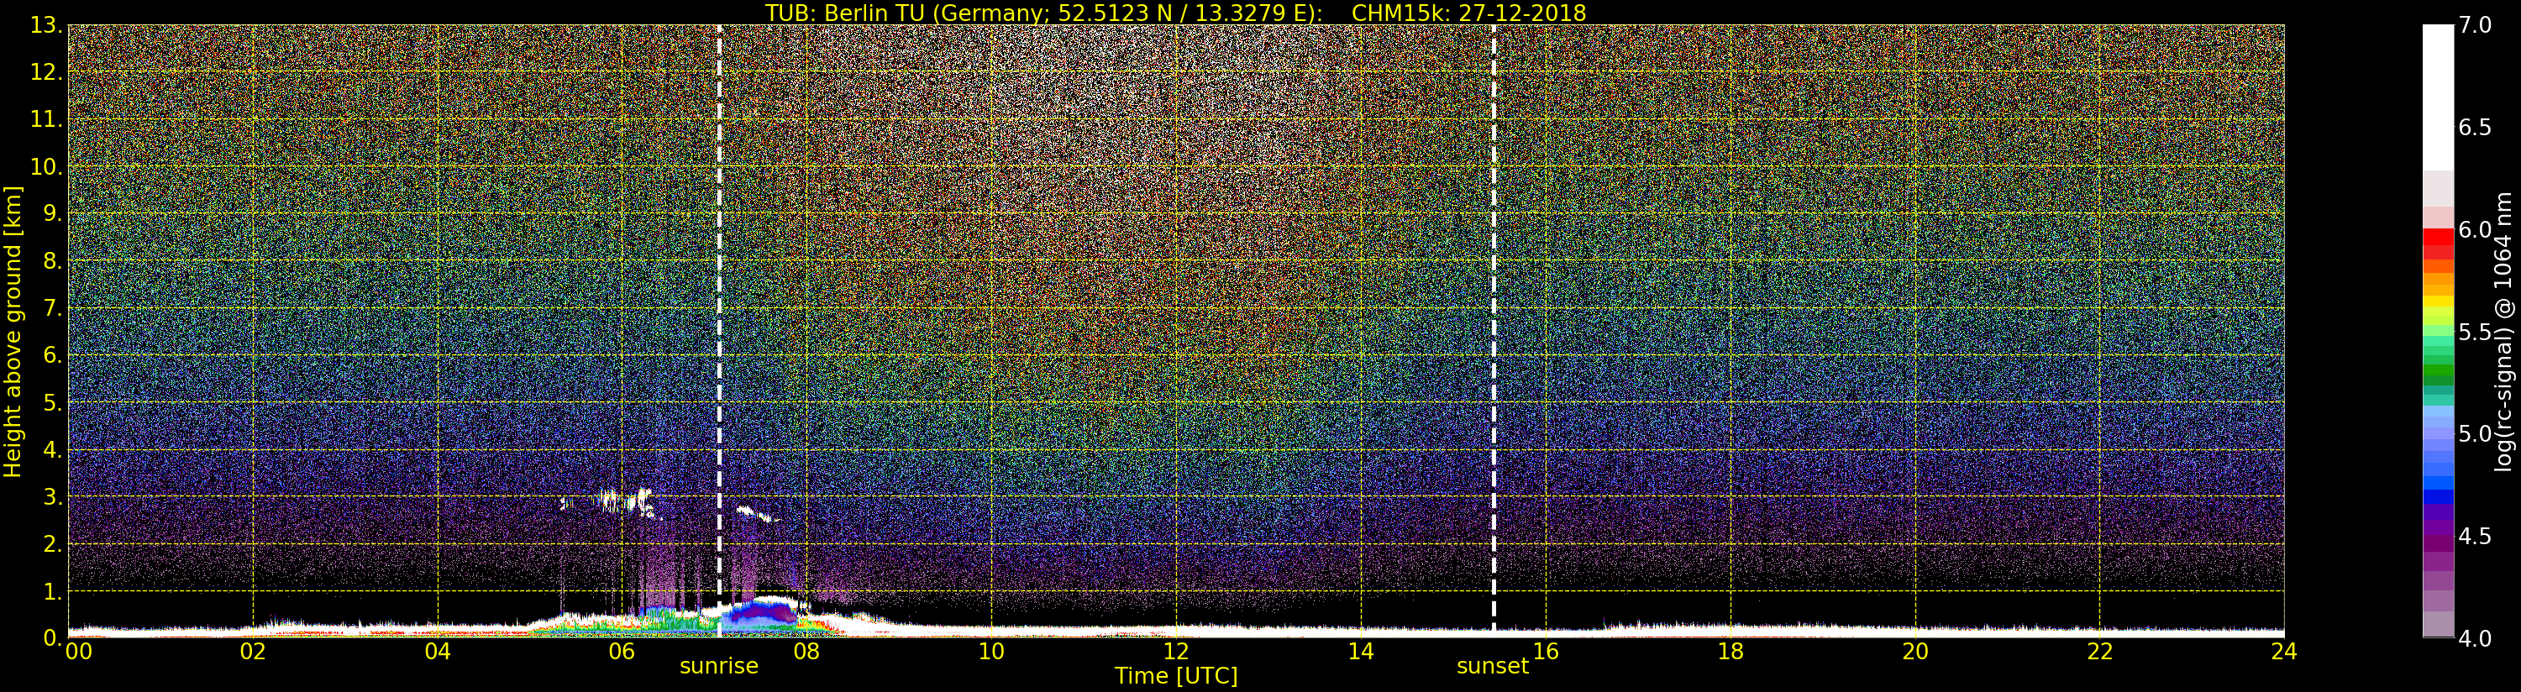Click time axis tick label '24'
2521x692 pixels.
(x=2283, y=652)
